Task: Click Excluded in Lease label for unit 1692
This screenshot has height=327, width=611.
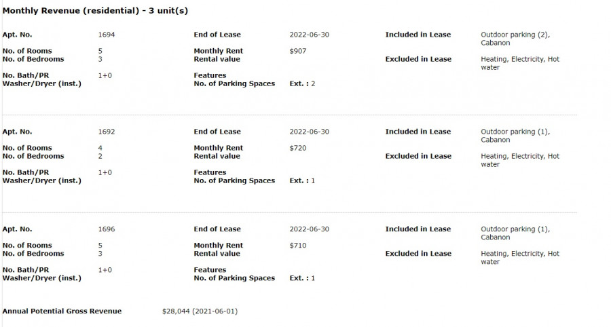Action: [418, 156]
